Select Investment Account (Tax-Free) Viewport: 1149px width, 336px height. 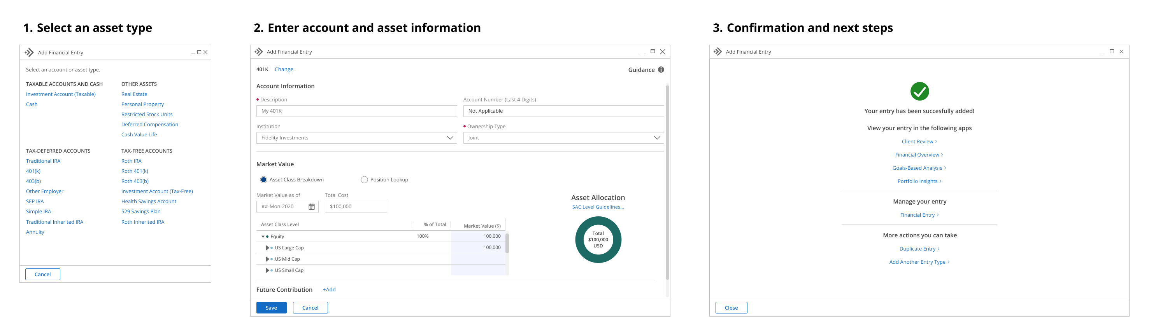[157, 192]
